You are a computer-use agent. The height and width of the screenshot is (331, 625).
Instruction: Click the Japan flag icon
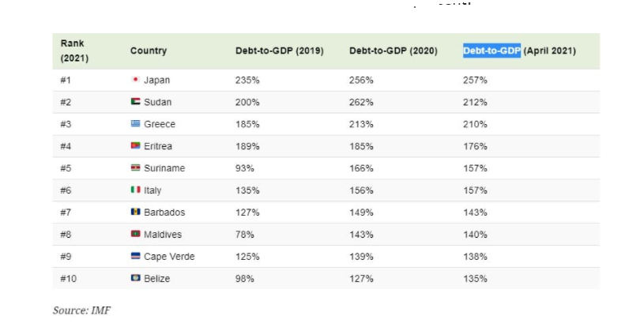point(135,80)
